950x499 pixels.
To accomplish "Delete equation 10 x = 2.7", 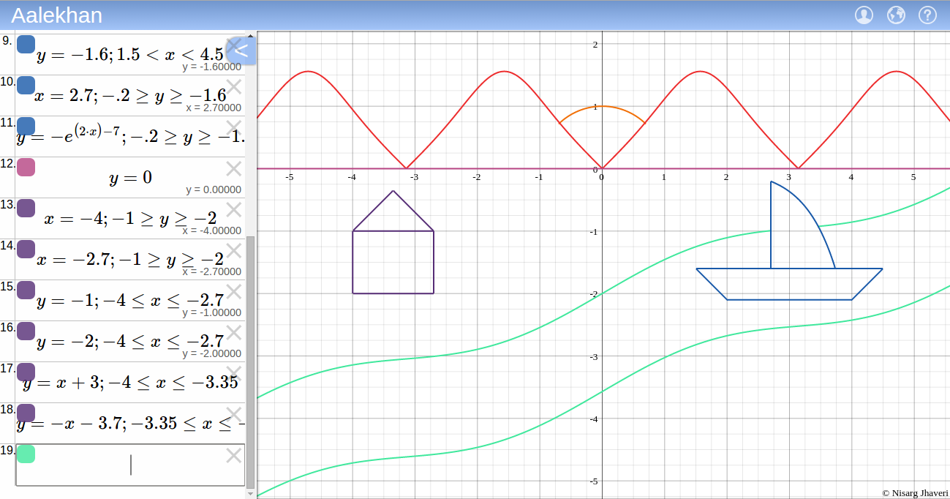I will click(x=233, y=87).
